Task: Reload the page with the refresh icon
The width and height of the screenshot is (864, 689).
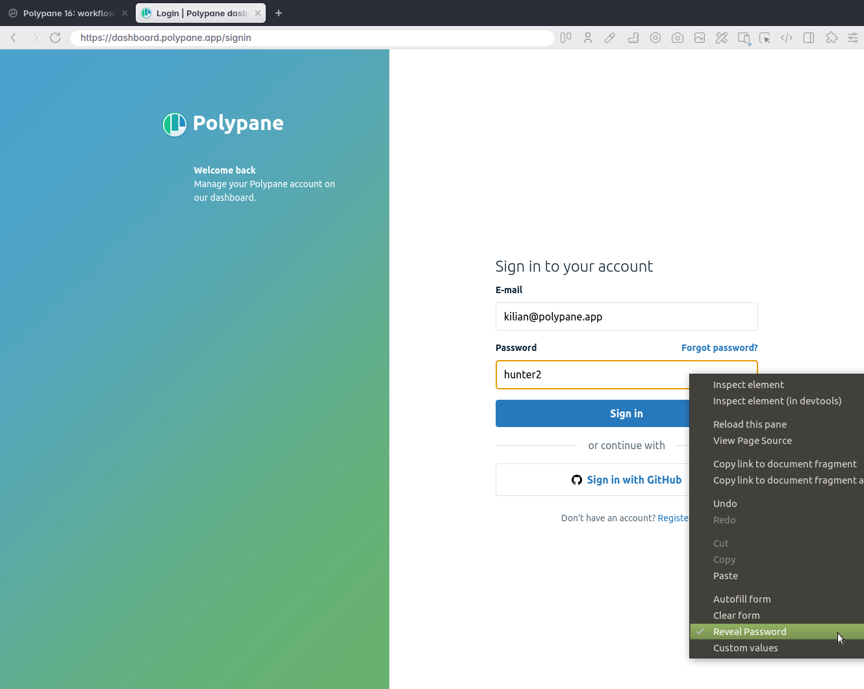Action: (x=55, y=38)
